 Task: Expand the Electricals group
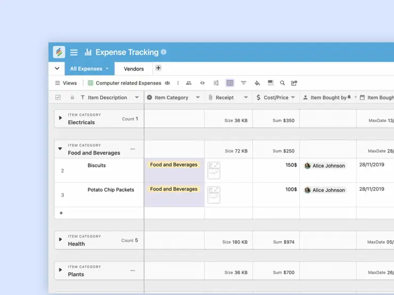coord(60,118)
